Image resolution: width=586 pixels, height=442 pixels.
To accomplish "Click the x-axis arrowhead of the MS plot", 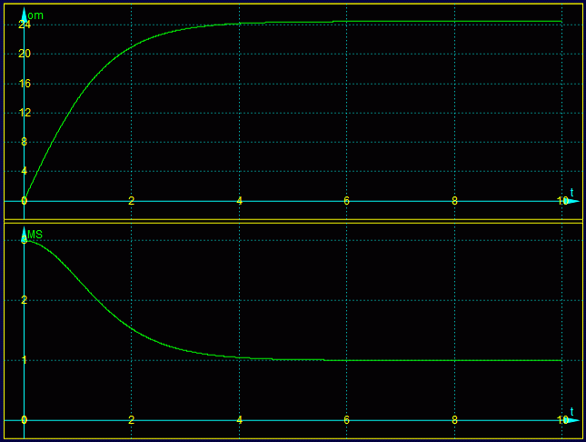I will (571, 421).
